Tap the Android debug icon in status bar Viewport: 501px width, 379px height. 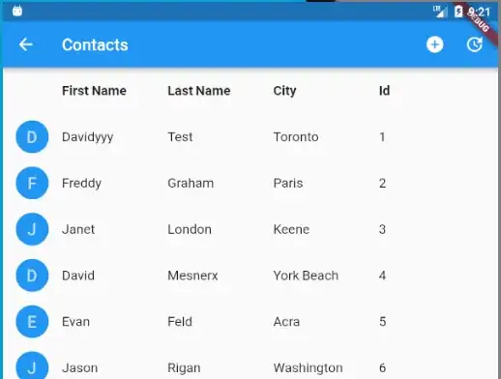(17, 12)
